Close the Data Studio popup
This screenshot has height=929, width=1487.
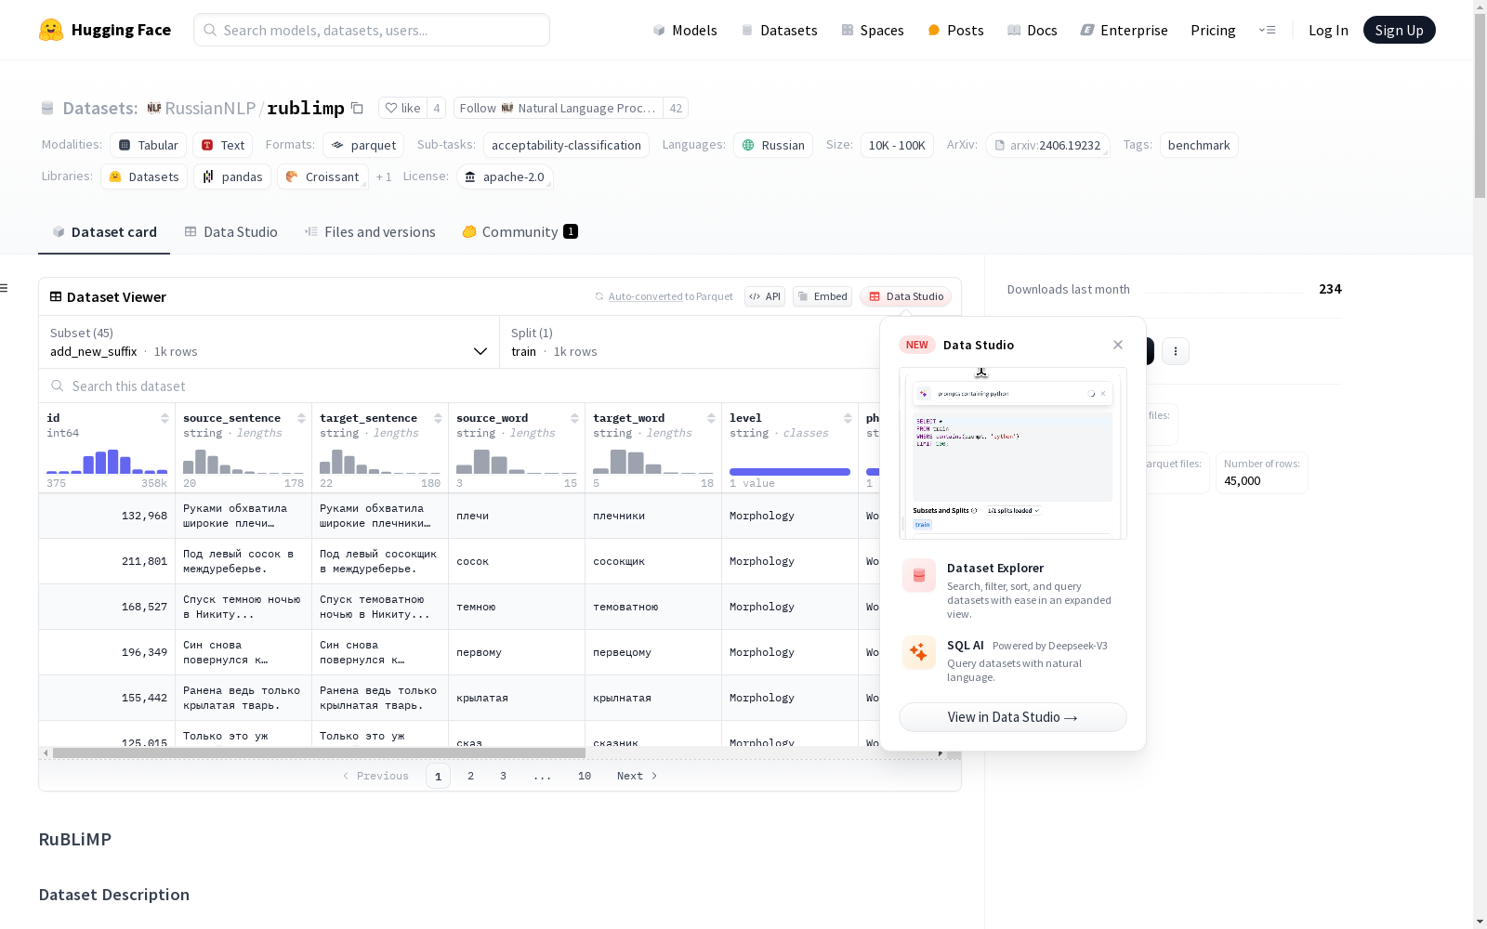1118,345
